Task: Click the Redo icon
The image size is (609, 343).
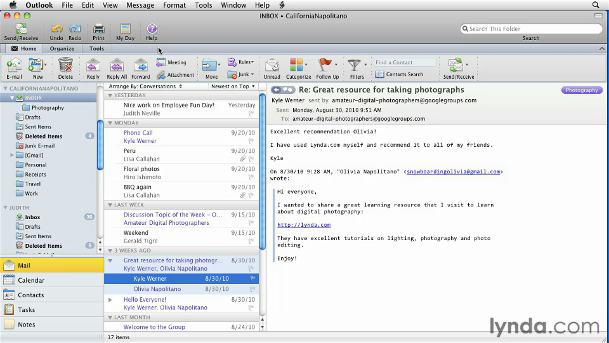Action: (75, 29)
